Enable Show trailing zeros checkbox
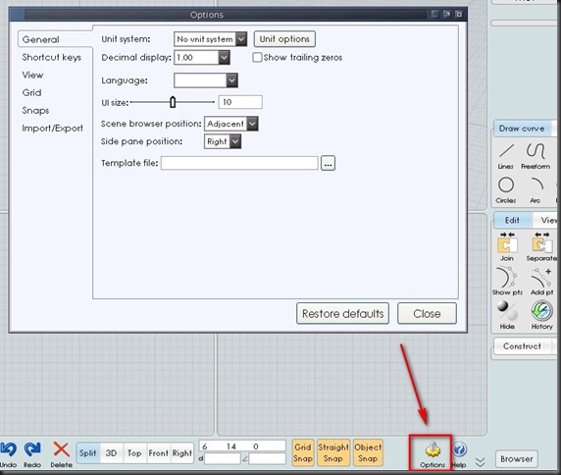The image size is (561, 475). [257, 57]
